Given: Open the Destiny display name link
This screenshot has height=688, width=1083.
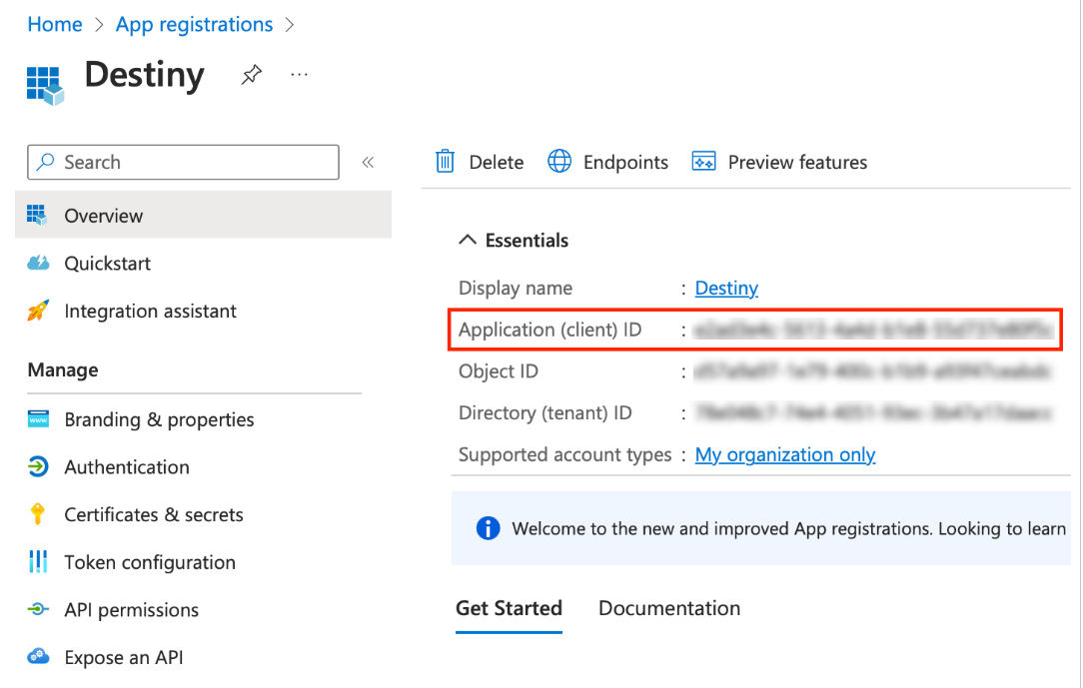Looking at the screenshot, I should [725, 288].
